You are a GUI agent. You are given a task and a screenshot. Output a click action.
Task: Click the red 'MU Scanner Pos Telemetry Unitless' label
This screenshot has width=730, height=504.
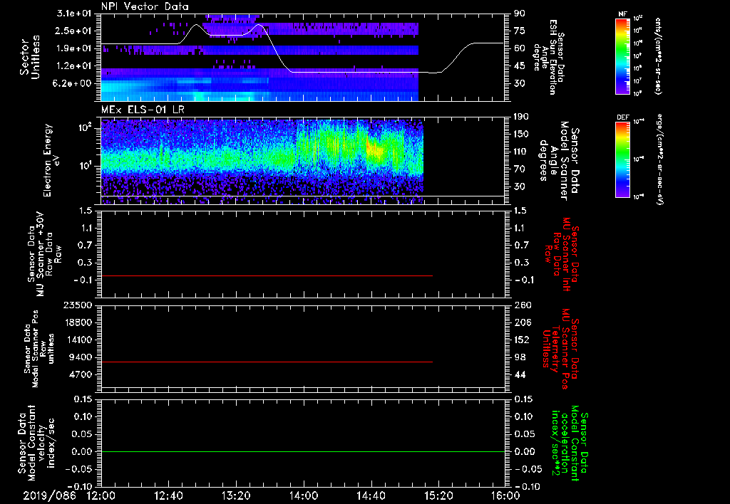tap(560, 349)
